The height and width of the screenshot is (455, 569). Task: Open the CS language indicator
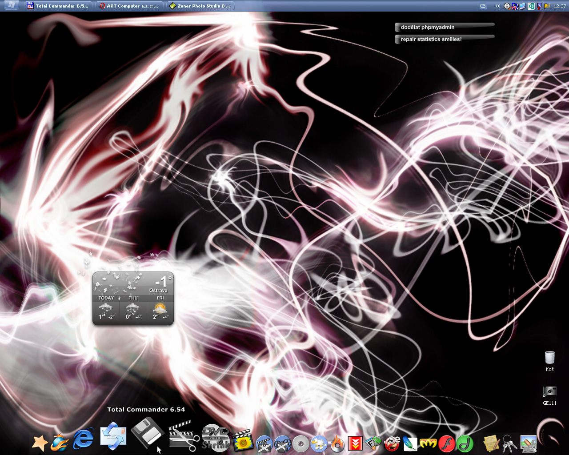(x=483, y=6)
